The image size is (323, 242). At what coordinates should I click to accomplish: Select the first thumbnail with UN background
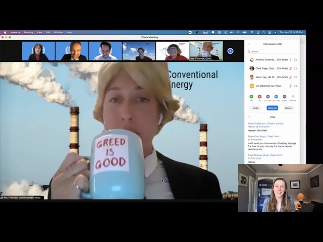click(38, 51)
